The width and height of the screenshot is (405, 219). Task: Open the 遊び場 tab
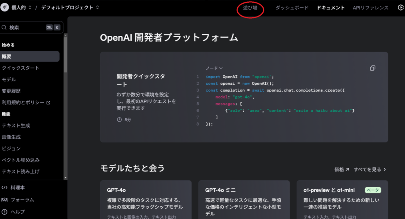[250, 8]
